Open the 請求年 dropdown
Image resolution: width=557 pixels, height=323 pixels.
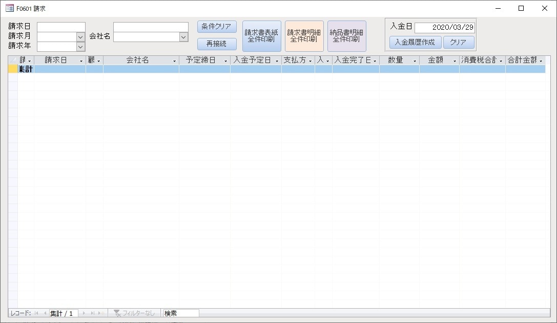pyautogui.click(x=80, y=47)
